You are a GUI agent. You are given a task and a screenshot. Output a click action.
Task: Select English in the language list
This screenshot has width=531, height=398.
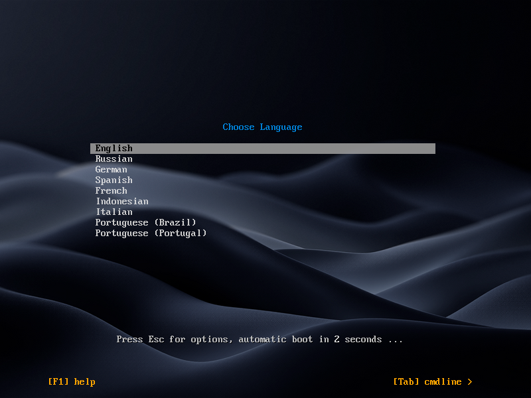pos(262,148)
